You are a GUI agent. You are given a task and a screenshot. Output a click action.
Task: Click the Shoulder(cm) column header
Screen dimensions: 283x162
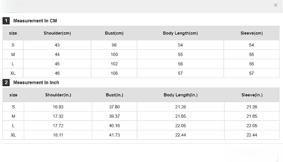57,33
